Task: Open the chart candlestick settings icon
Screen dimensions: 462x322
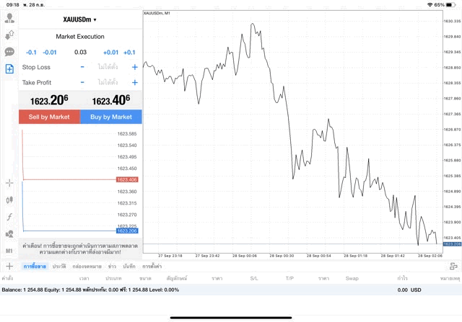Action: coord(9,200)
